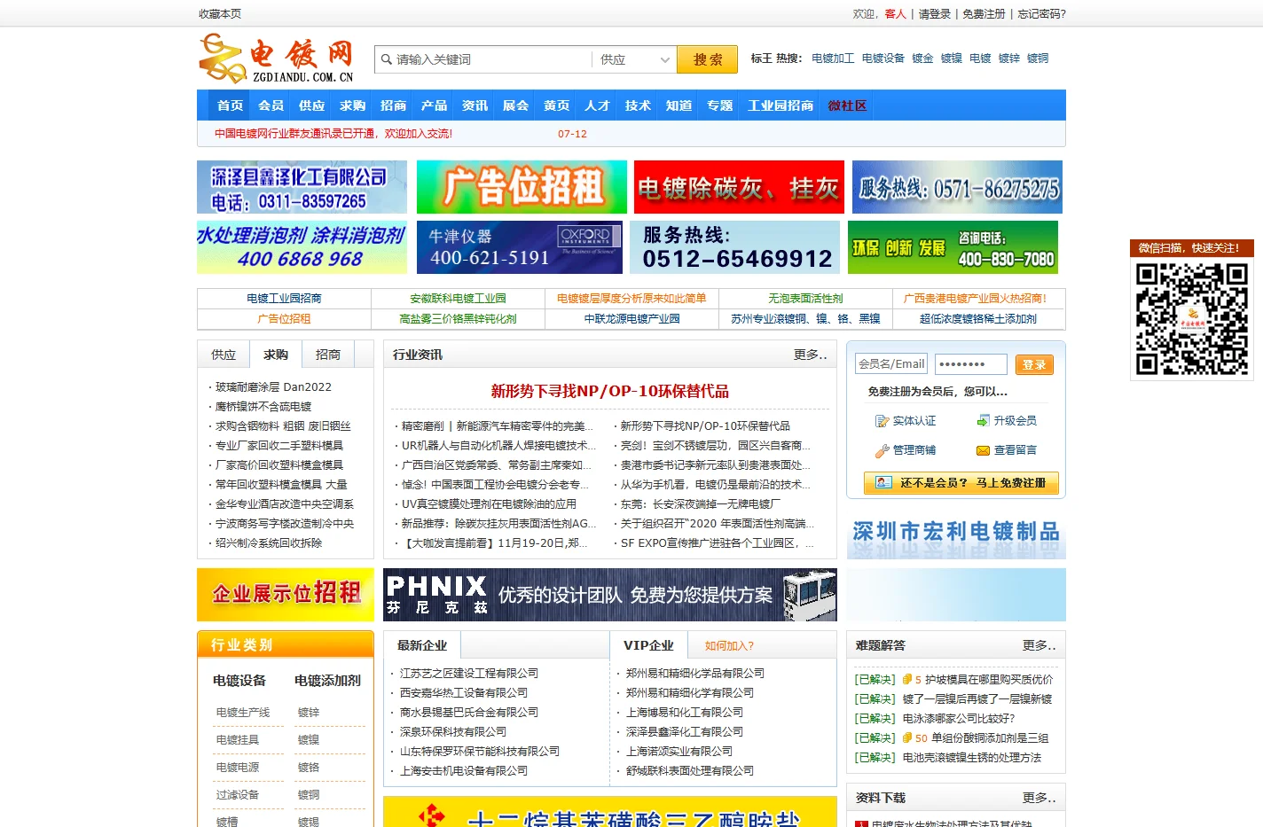Viewport: 1263px width, 827px height.
Task: Open 资讯 in the navigation bar
Action: coord(475,105)
